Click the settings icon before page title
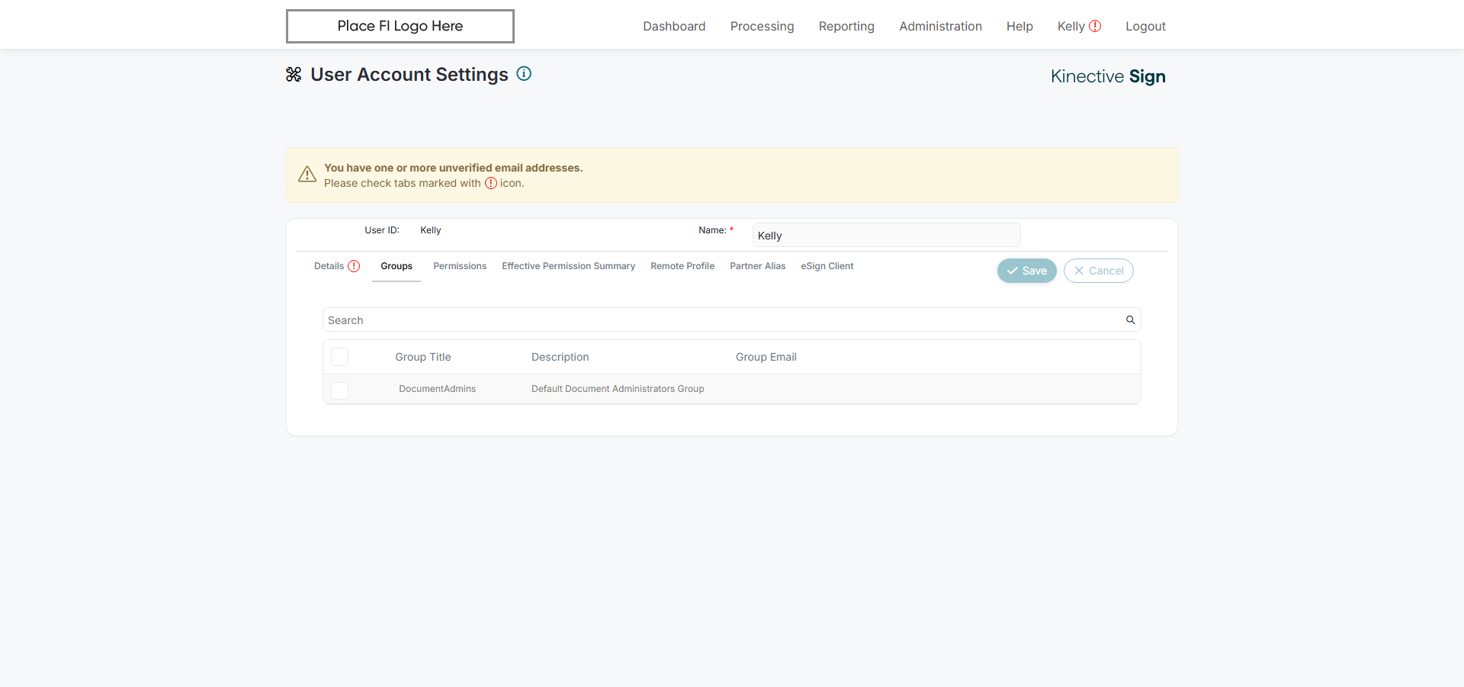Screen dimensions: 1464x687 coord(294,75)
